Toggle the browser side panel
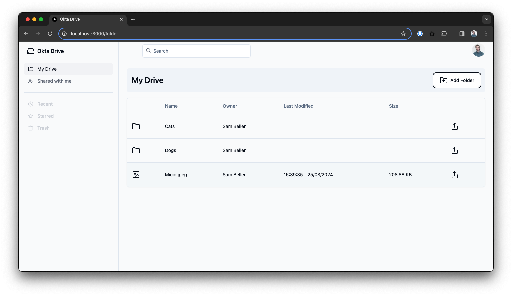The width and height of the screenshot is (512, 296). tap(462, 34)
